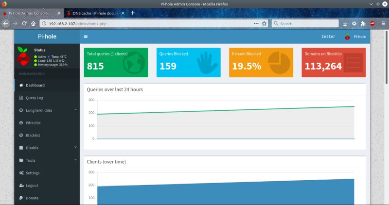Screen dimensions: 389x205
Task: Bookmark this page with the star icon
Action: [264, 23]
